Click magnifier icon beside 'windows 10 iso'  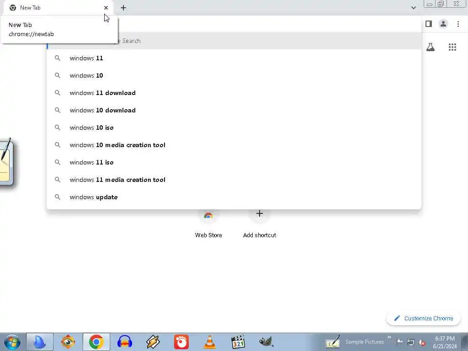[x=58, y=128]
